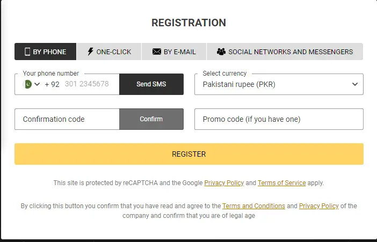Focus the phone number input field

click(x=89, y=84)
